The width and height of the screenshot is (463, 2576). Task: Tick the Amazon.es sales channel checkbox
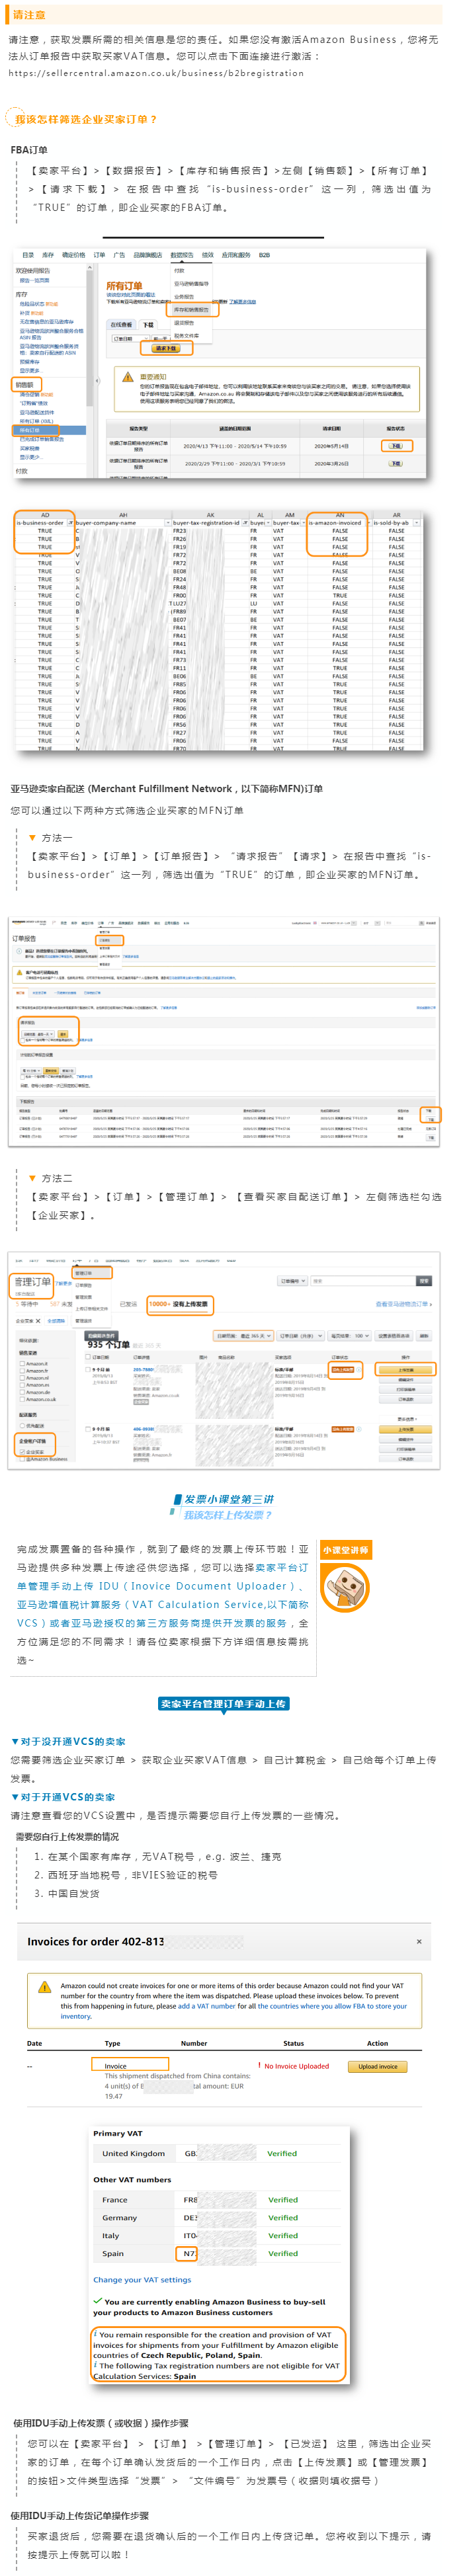point(23,1384)
